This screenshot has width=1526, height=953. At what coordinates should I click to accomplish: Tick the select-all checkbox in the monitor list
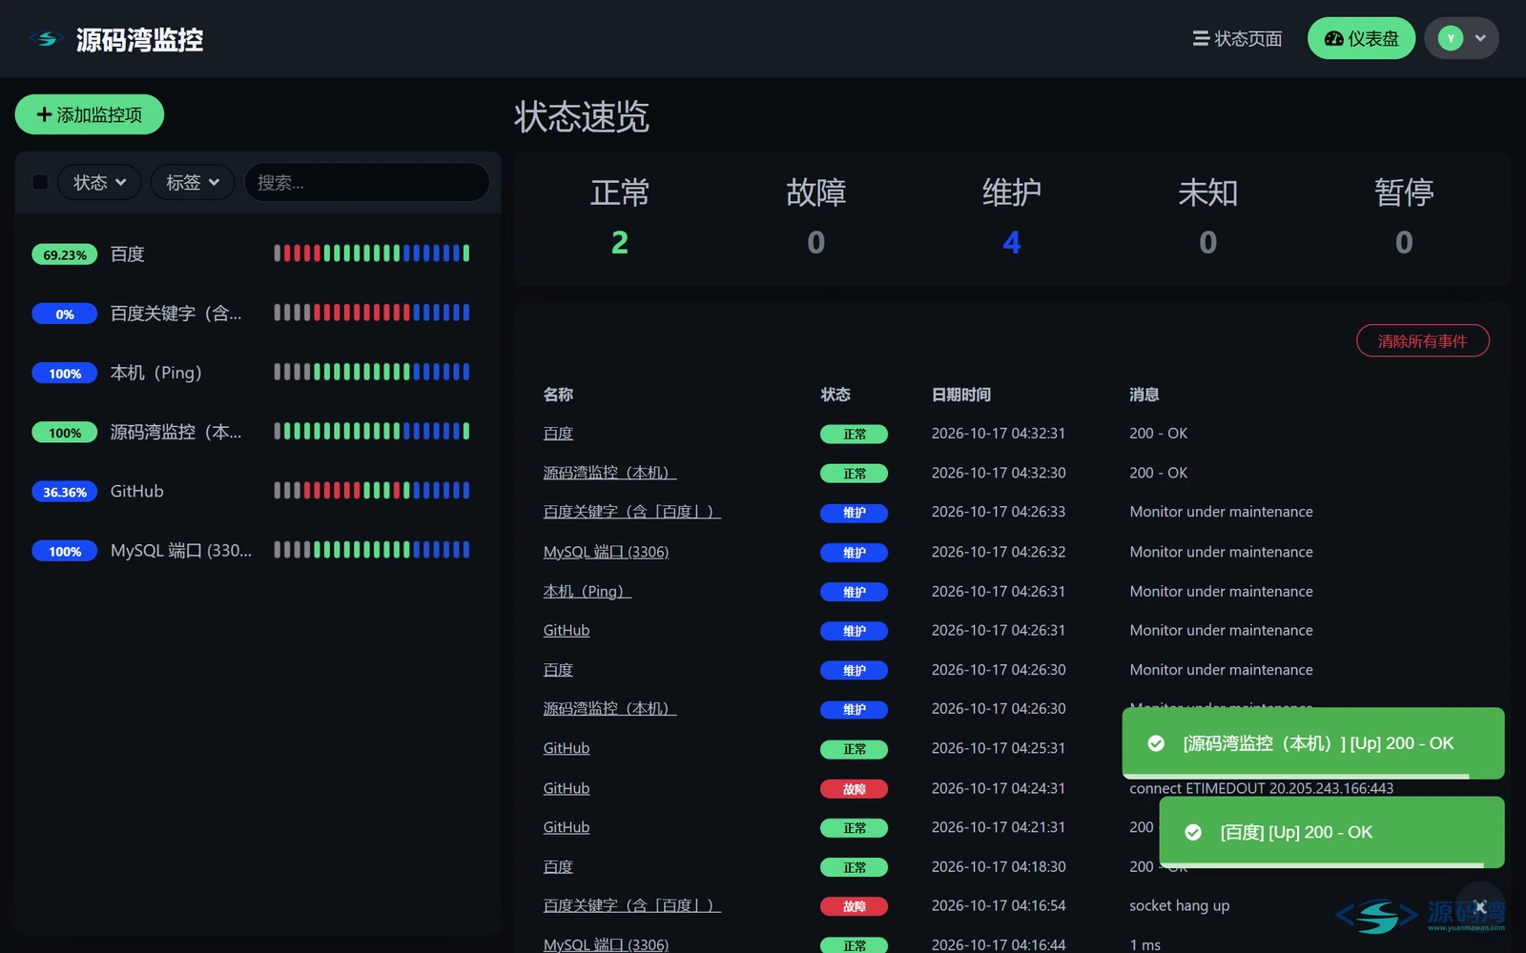tap(40, 182)
